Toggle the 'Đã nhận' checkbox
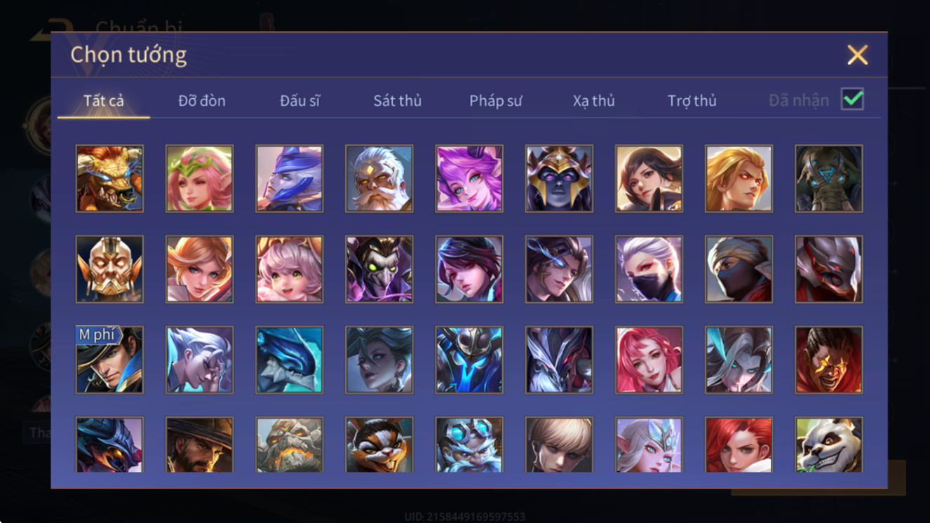This screenshot has height=523, width=930. coord(852,100)
